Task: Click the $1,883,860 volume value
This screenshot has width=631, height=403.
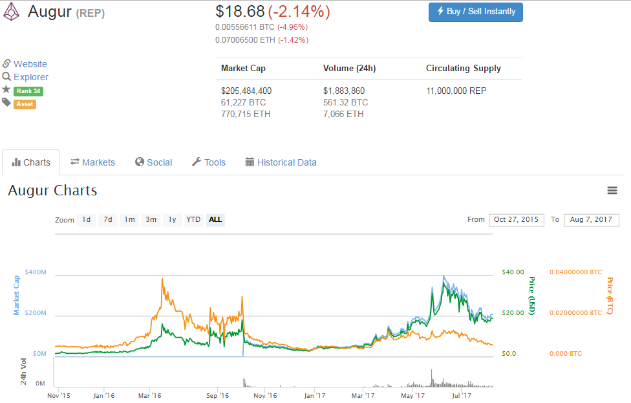Action: tap(344, 91)
